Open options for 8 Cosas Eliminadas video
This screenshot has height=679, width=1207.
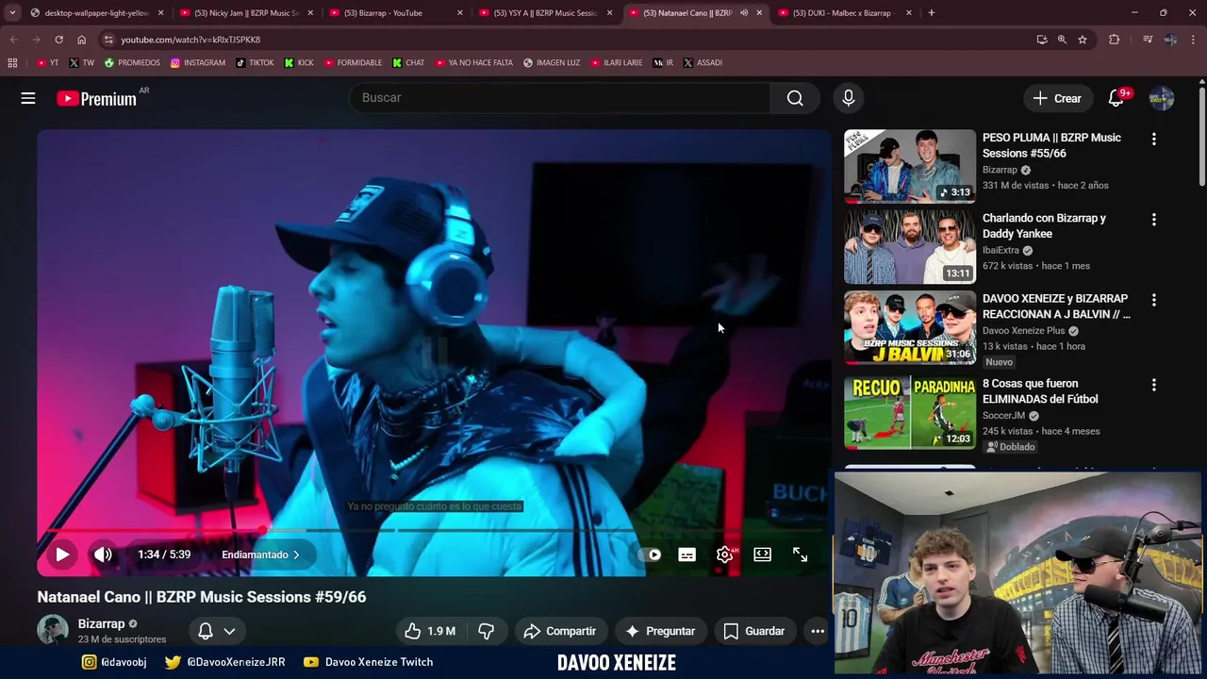(x=1153, y=385)
